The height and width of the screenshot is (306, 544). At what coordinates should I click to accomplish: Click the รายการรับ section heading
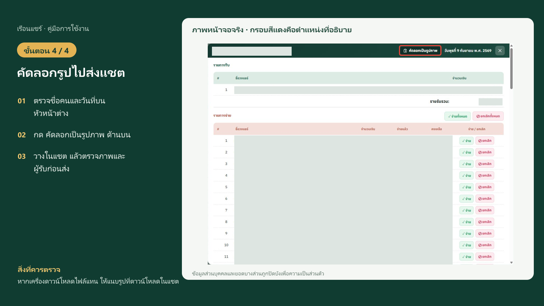[221, 65]
